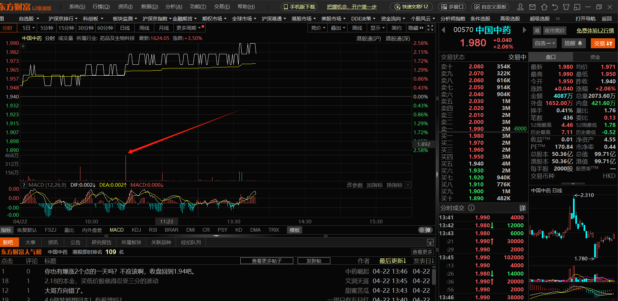Click the orange 交易 trade button

pyautogui.click(x=603, y=43)
